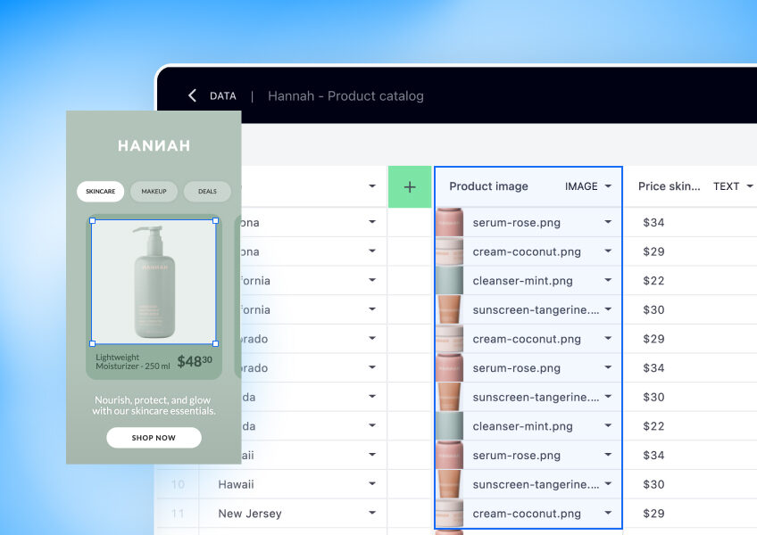Click the $30 price in the Hawaii row
757x535 pixels.
tap(653, 484)
